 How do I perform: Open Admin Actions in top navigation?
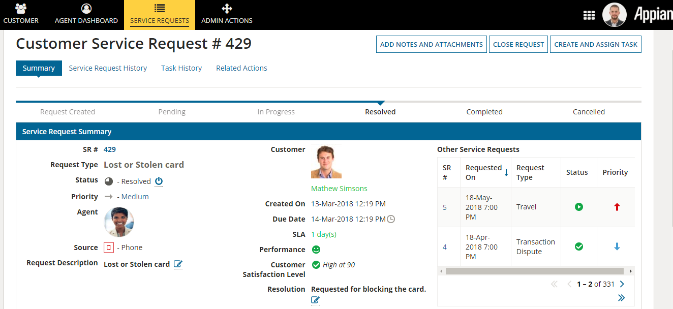pyautogui.click(x=227, y=15)
